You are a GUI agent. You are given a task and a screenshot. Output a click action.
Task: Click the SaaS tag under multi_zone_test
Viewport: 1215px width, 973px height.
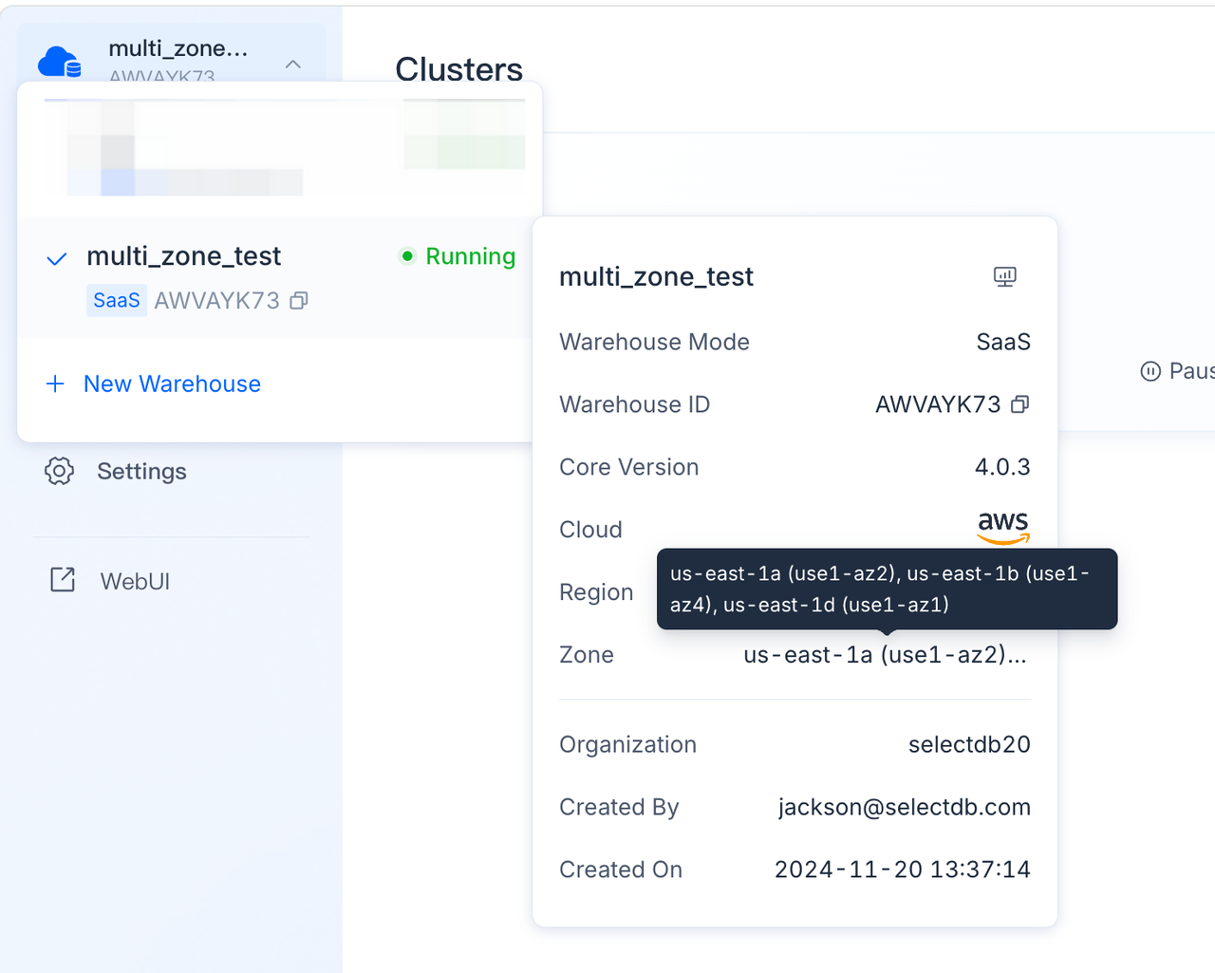click(116, 301)
